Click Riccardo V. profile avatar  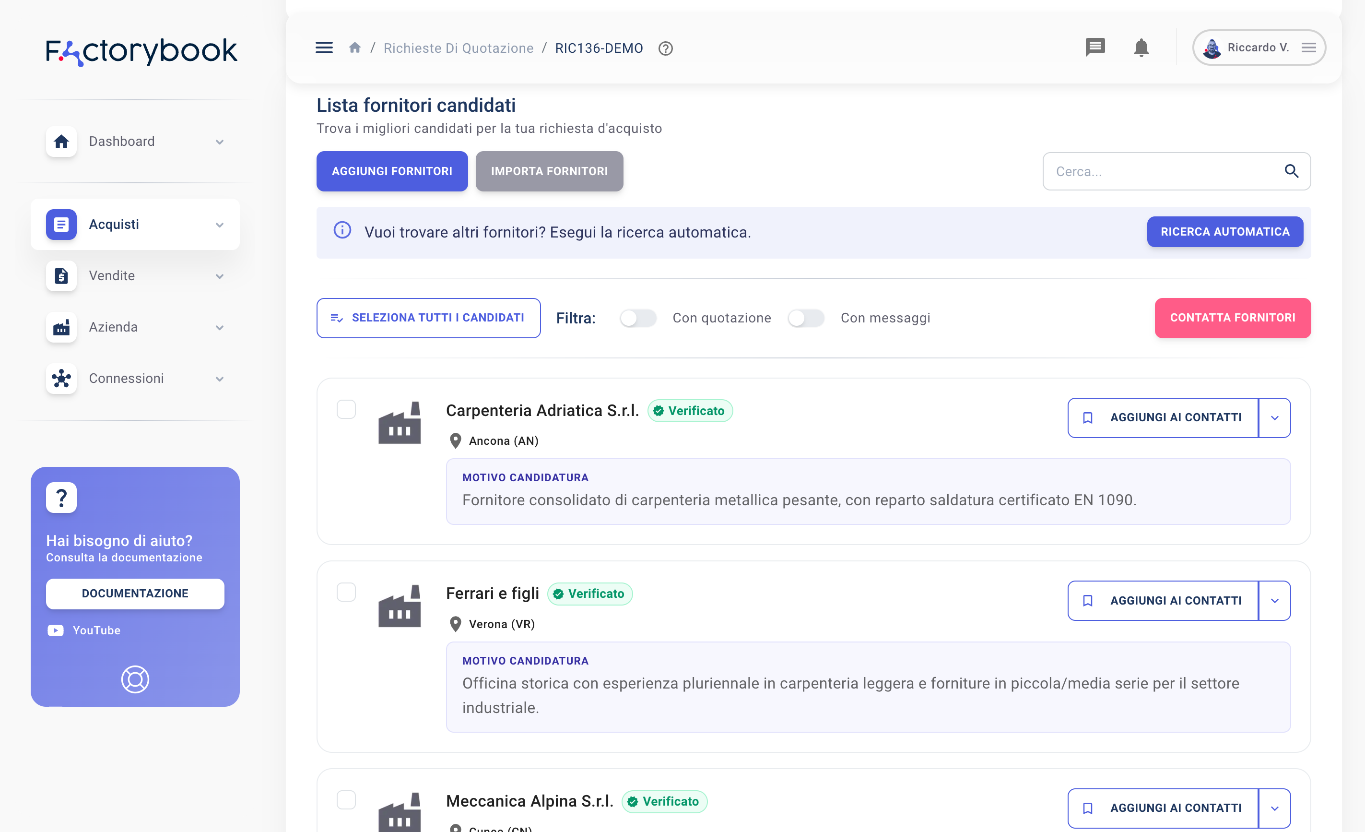1212,48
